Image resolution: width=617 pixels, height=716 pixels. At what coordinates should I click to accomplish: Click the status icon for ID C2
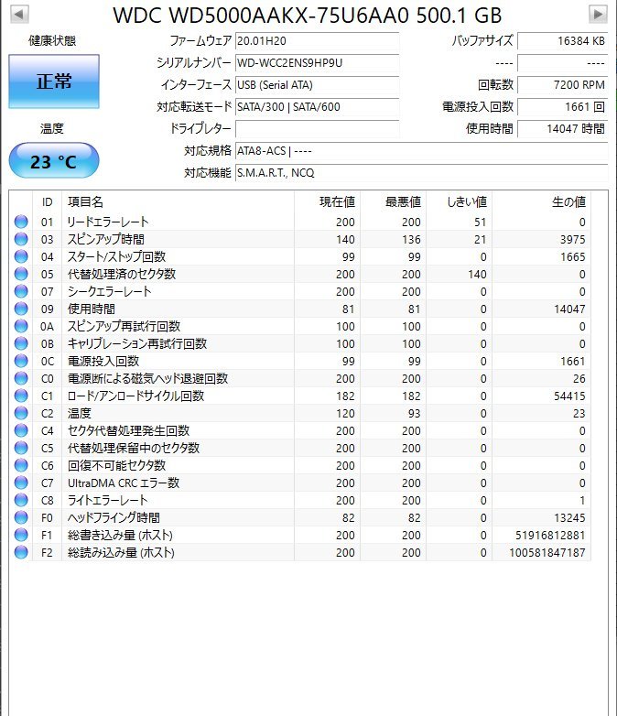(x=21, y=413)
